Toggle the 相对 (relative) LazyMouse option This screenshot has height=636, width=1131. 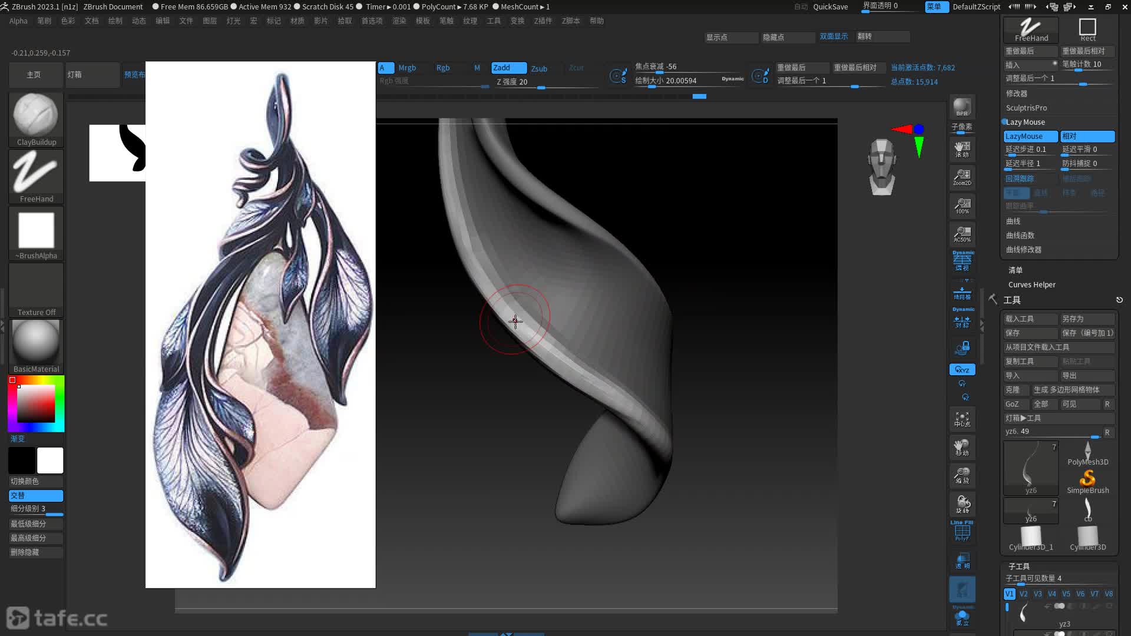pyautogui.click(x=1087, y=136)
